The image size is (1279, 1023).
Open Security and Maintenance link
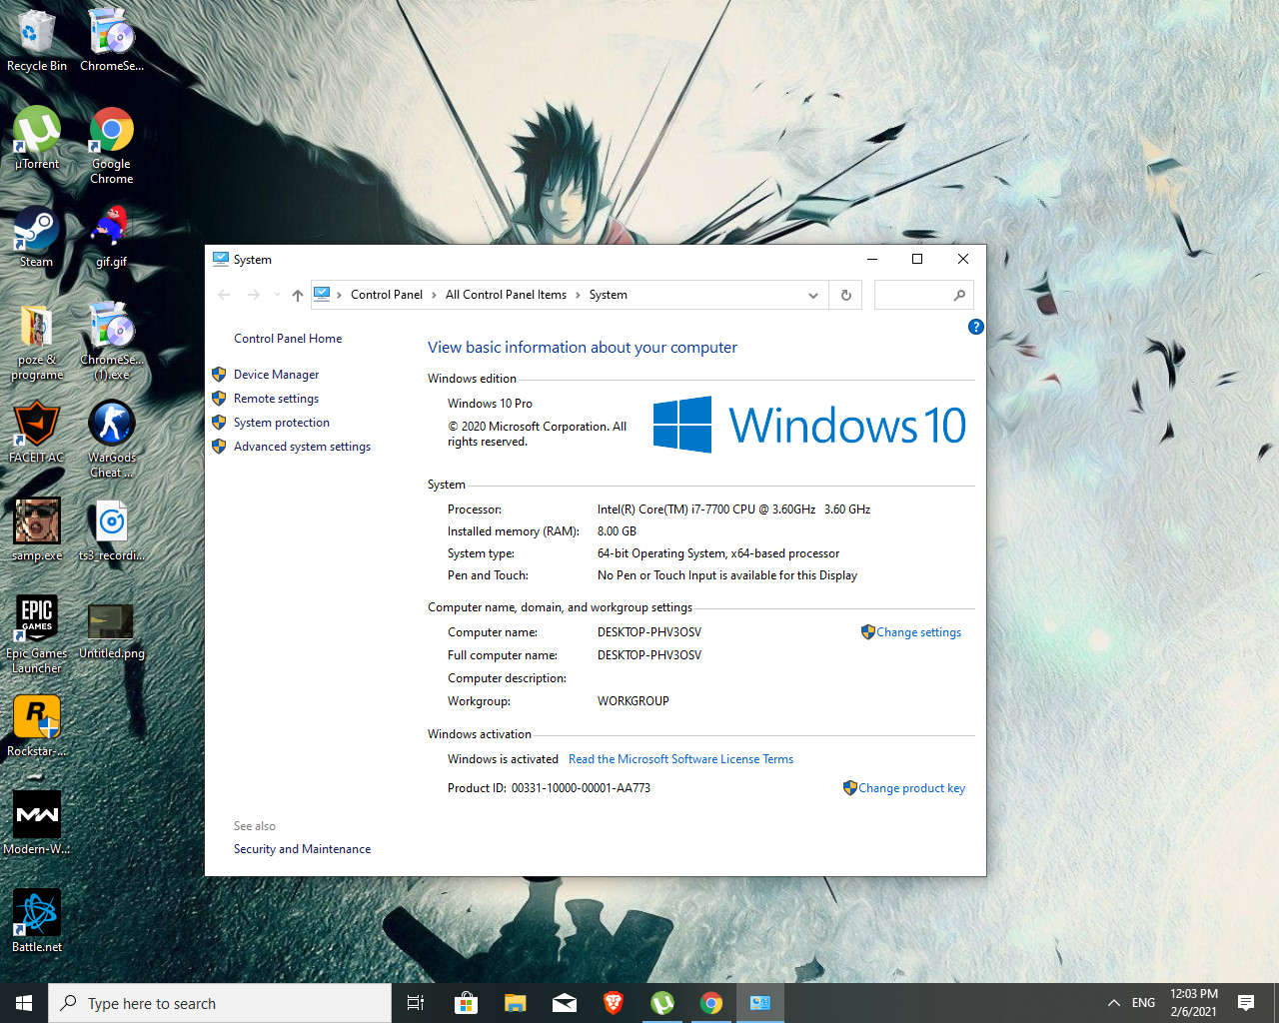302,849
